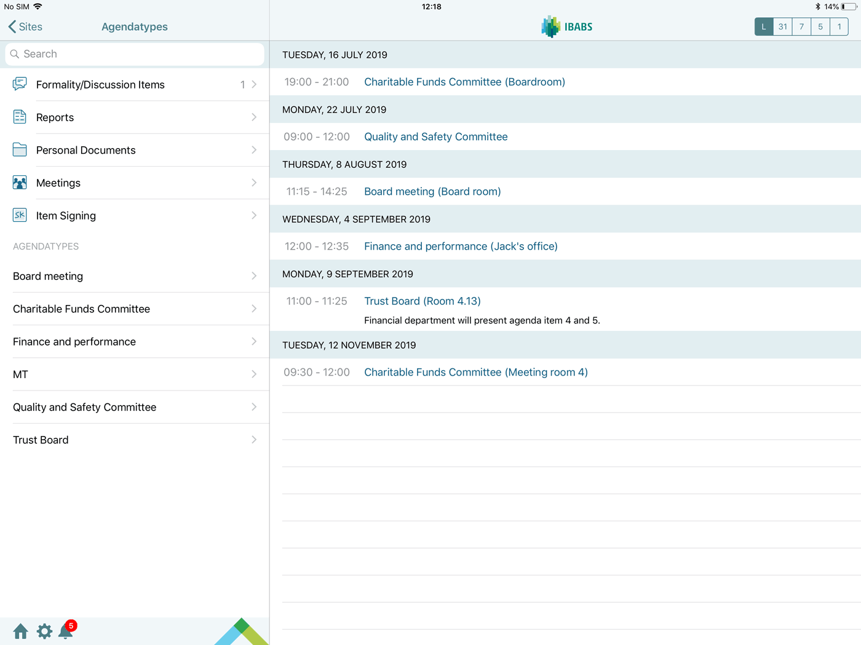Viewport: 861px width, 645px height.
Task: Open notifications via the bell icon
Action: pyautogui.click(x=66, y=631)
